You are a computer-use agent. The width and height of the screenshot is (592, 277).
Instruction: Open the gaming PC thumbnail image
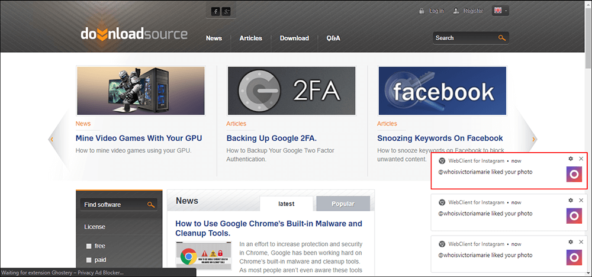(x=141, y=91)
